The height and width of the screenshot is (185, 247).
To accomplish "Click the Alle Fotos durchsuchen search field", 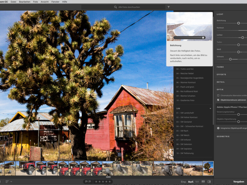I will click(x=123, y=7).
